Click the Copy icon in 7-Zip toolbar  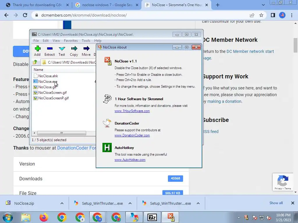pos(74,51)
